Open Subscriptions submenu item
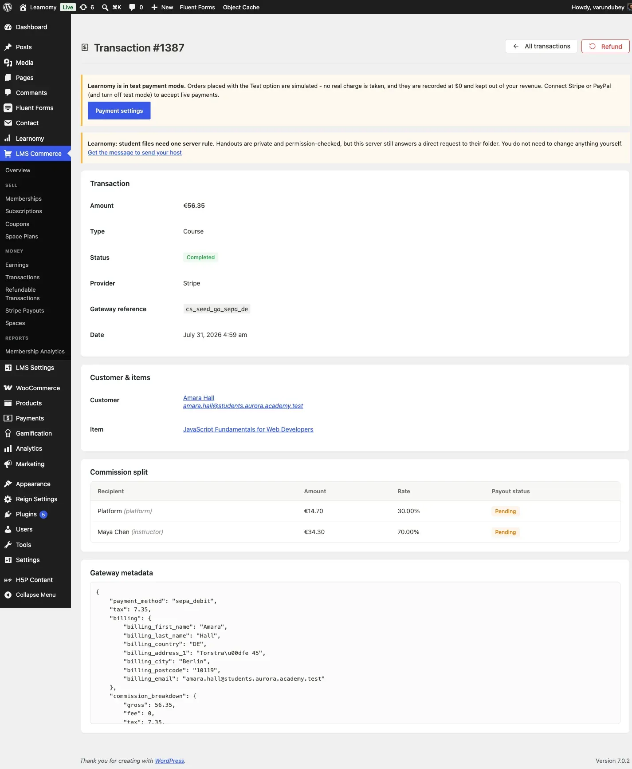This screenshot has height=769, width=632. (x=24, y=211)
